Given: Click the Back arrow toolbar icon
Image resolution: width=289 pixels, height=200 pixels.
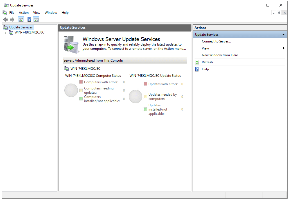Looking at the screenshot, I should 6,19.
